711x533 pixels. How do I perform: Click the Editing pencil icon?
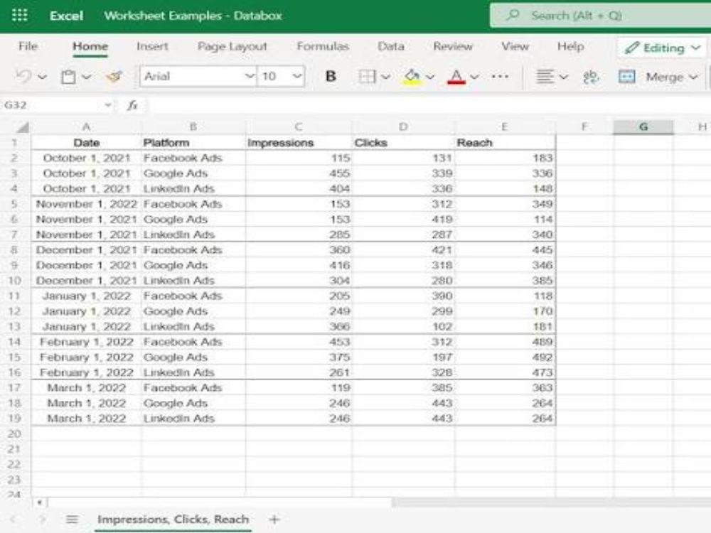[x=631, y=48]
